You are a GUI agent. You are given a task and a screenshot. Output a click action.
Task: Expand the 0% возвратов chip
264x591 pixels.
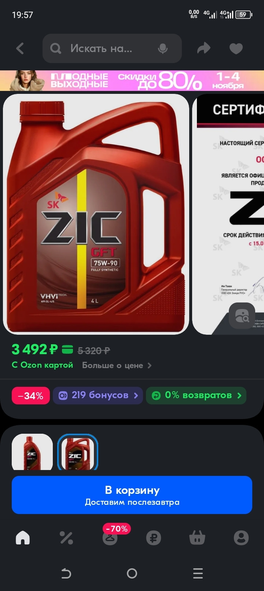point(196,396)
